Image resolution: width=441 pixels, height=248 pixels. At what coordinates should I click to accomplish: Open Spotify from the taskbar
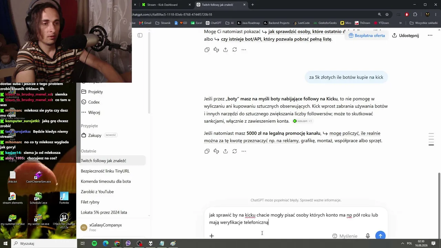(x=94, y=244)
